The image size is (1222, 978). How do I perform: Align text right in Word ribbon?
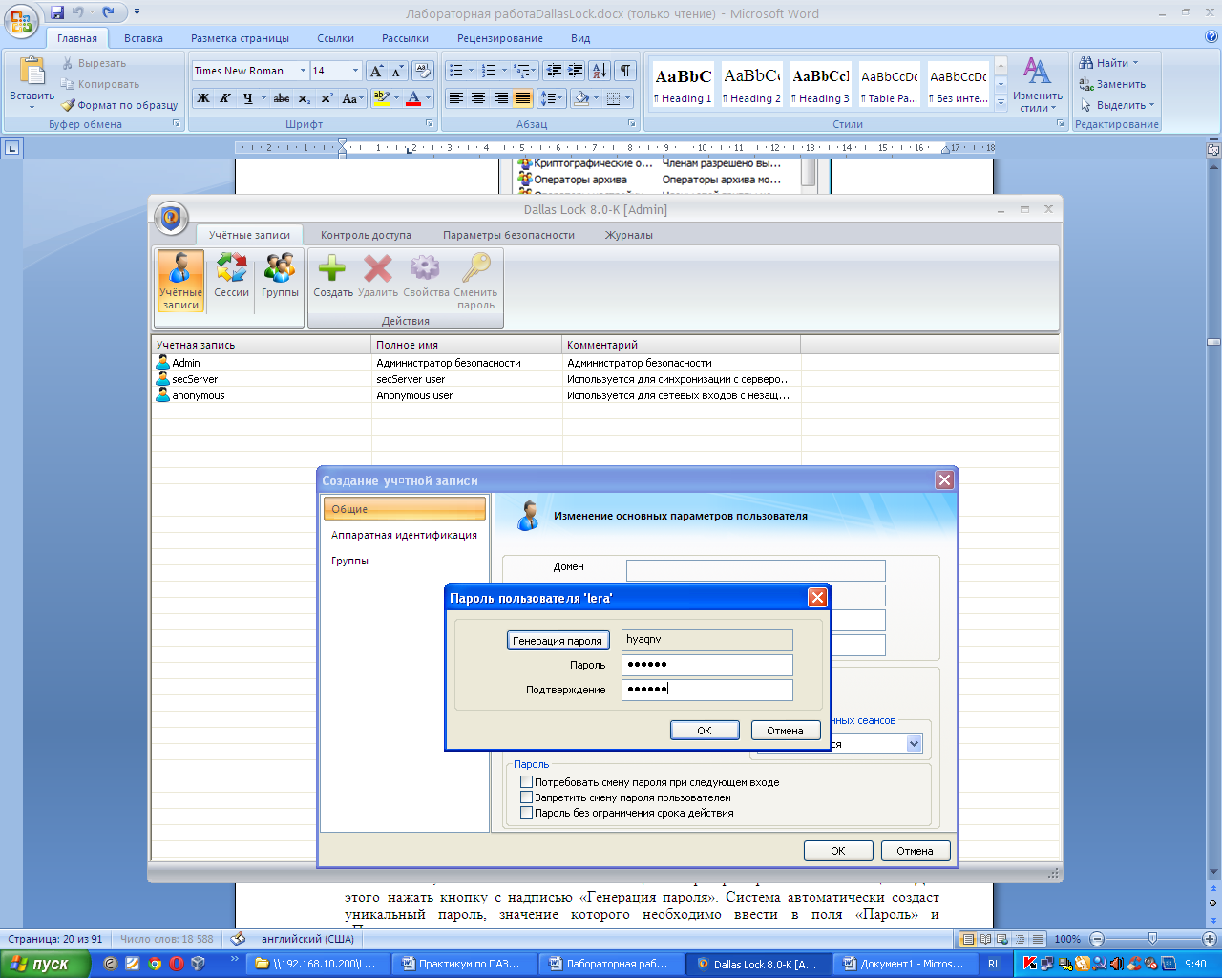pos(501,98)
